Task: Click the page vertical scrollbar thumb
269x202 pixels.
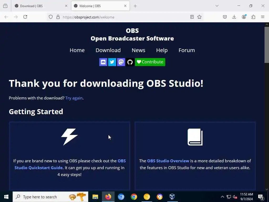Action: (x=267, y=45)
